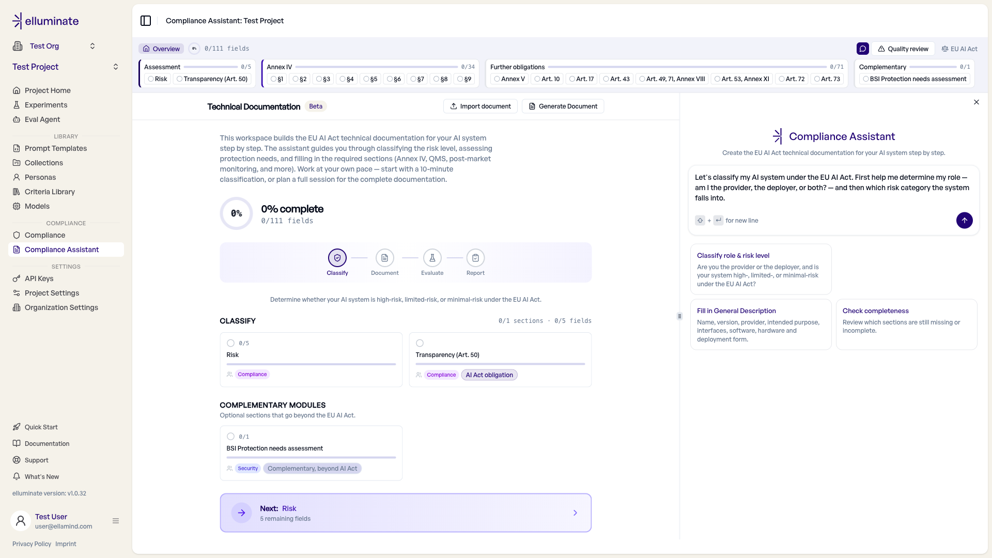Select the Evaluate flask step icon
The image size is (992, 558).
tap(432, 258)
